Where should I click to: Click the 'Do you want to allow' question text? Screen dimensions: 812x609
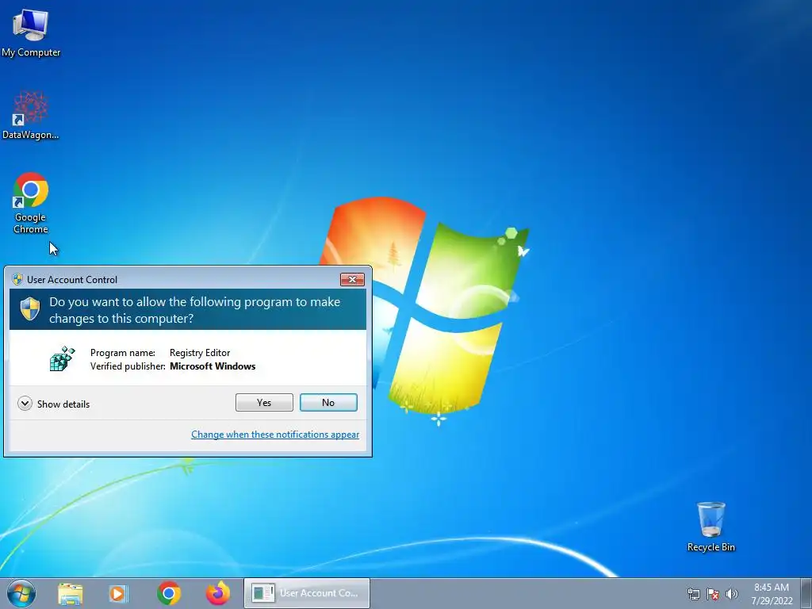click(195, 310)
